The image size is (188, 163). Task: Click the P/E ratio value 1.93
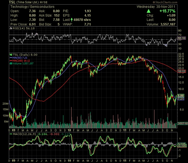pos(88,11)
